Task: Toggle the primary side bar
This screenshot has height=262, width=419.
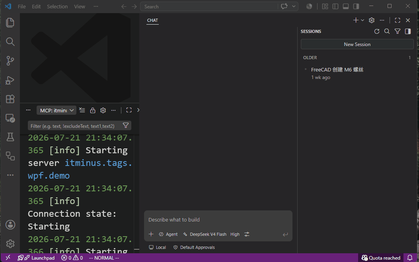Action: [335, 6]
